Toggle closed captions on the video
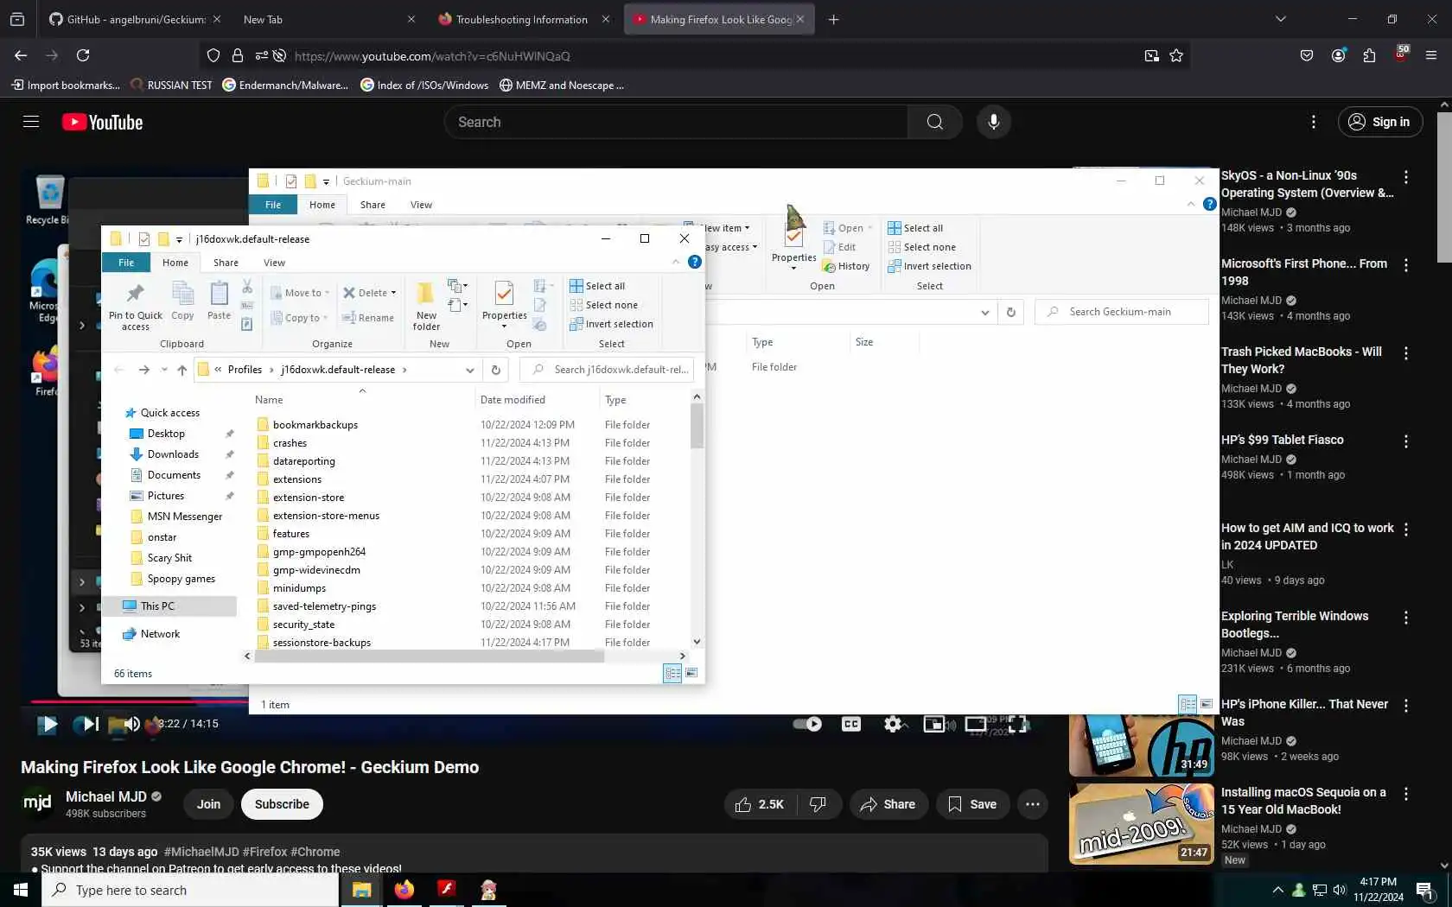 tap(851, 724)
